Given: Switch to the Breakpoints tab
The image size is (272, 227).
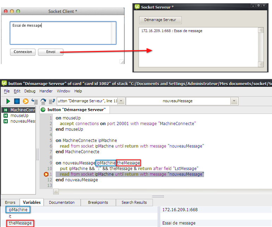Looking at the screenshot, I should click(x=98, y=202).
